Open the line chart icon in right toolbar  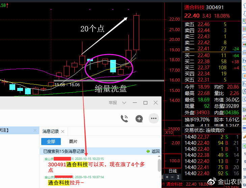pos(244,37)
